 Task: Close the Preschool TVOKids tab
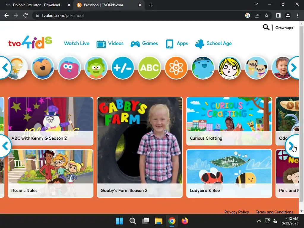(140, 5)
